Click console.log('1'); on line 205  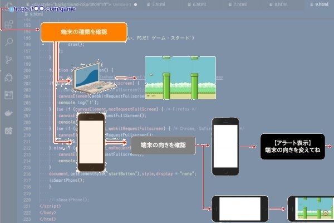click(78, 103)
